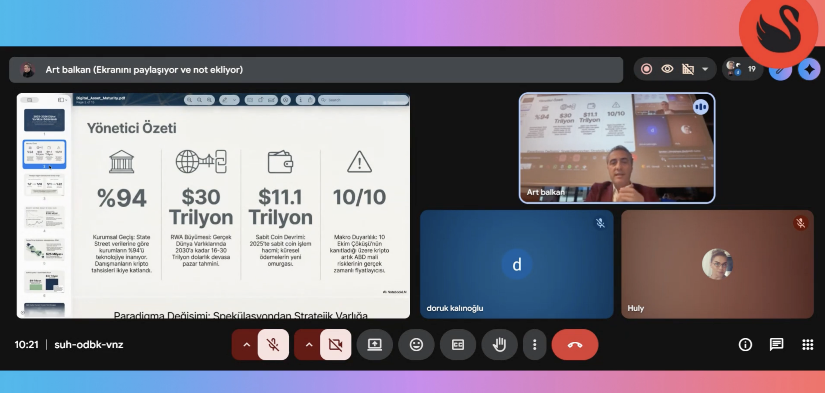This screenshot has height=393, width=825.
Task: Click the present screen icon
Action: tap(374, 345)
